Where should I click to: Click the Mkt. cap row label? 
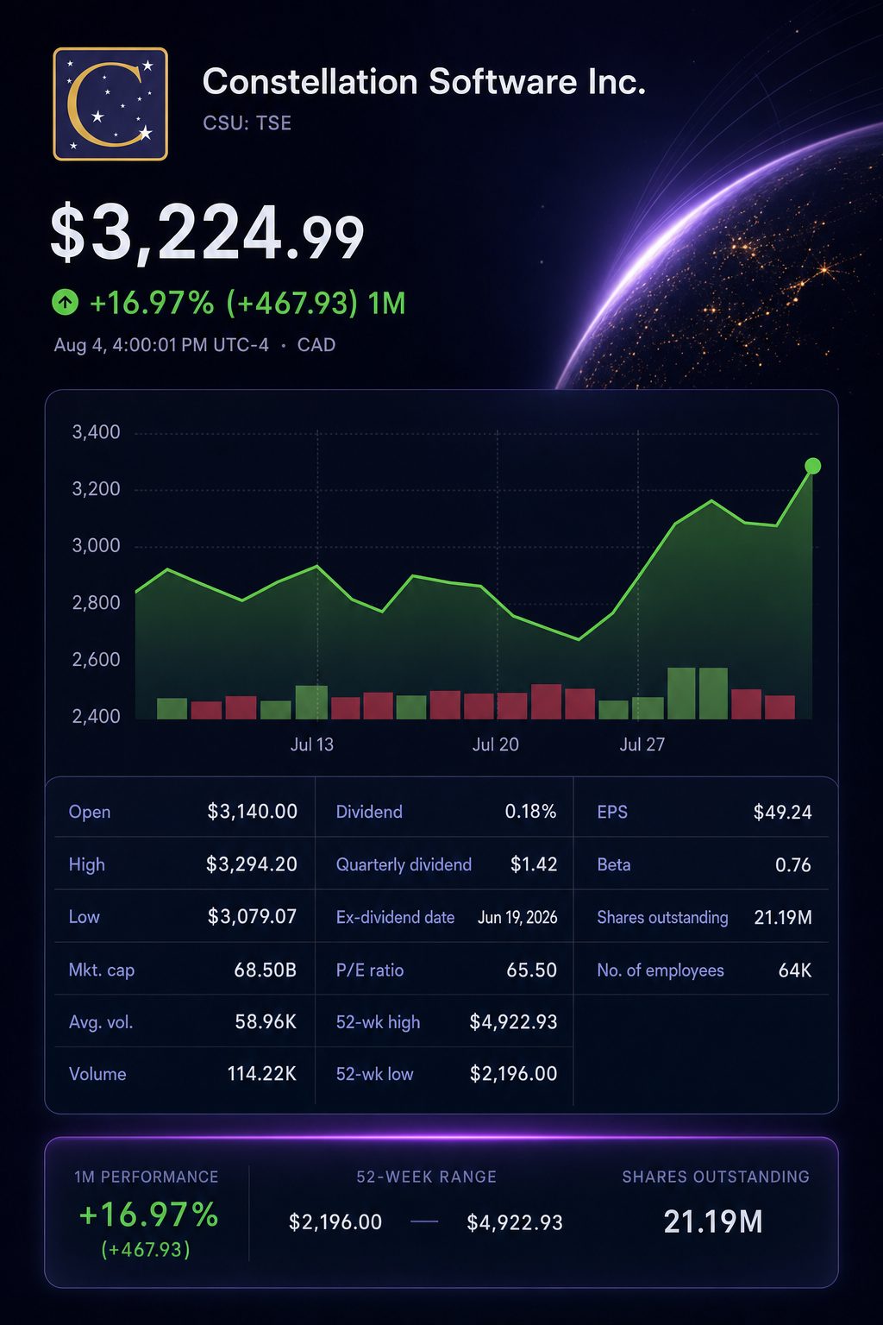(x=102, y=970)
